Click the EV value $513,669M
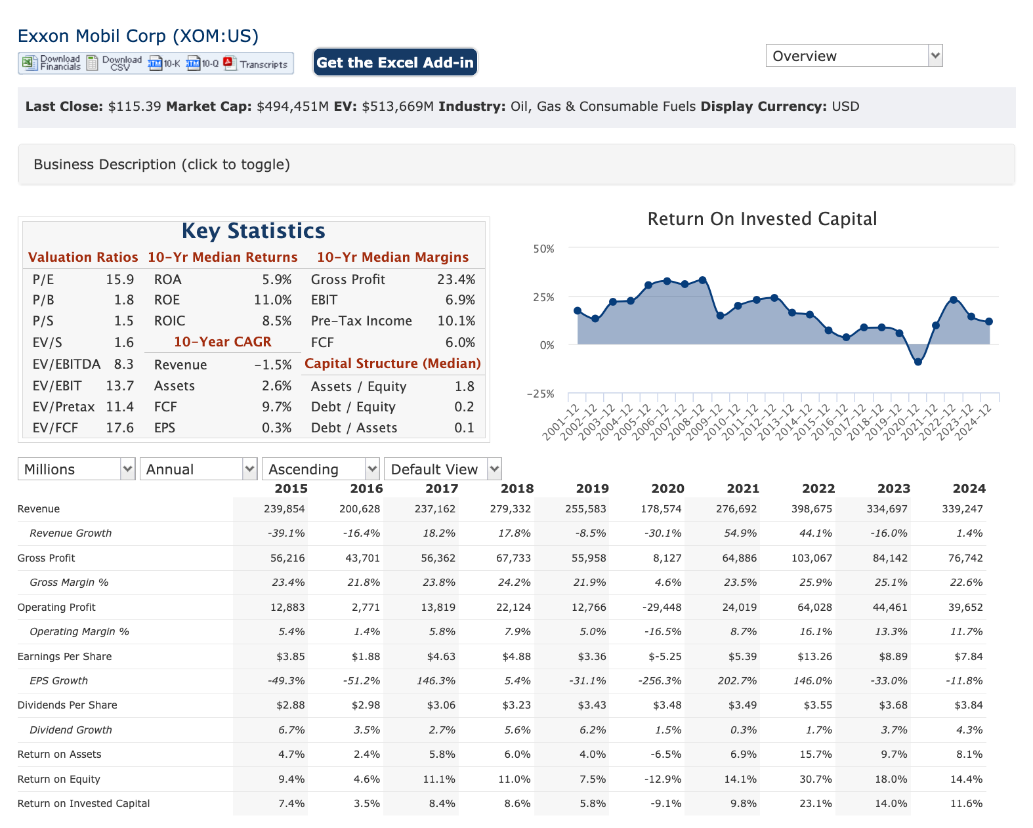The width and height of the screenshot is (1033, 828). click(x=398, y=106)
